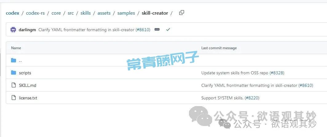Screen dimensions: 327x137
Task: Open pull request #8328 link
Action: (277, 73)
